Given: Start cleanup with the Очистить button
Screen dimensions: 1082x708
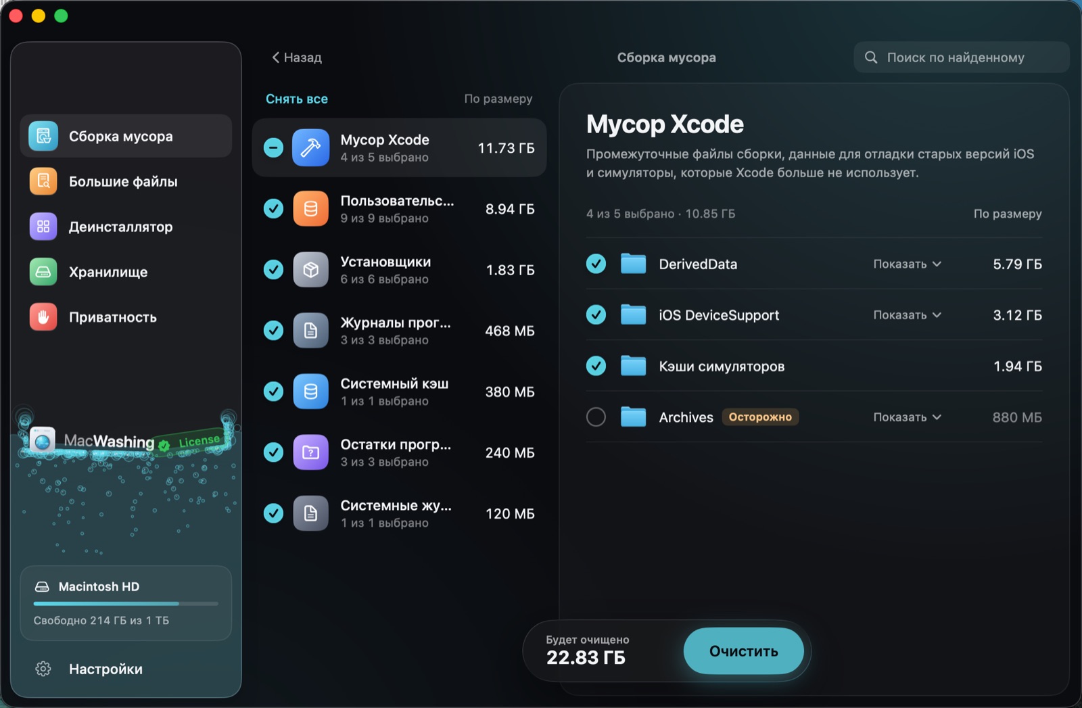Looking at the screenshot, I should [743, 651].
